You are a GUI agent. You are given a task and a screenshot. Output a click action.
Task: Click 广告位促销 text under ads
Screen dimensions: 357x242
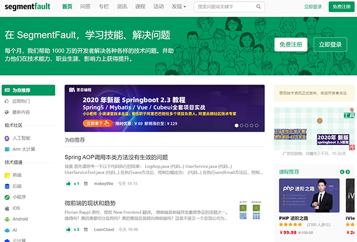coord(314,154)
